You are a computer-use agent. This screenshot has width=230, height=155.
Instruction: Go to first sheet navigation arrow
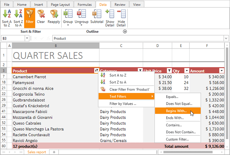point(4,152)
